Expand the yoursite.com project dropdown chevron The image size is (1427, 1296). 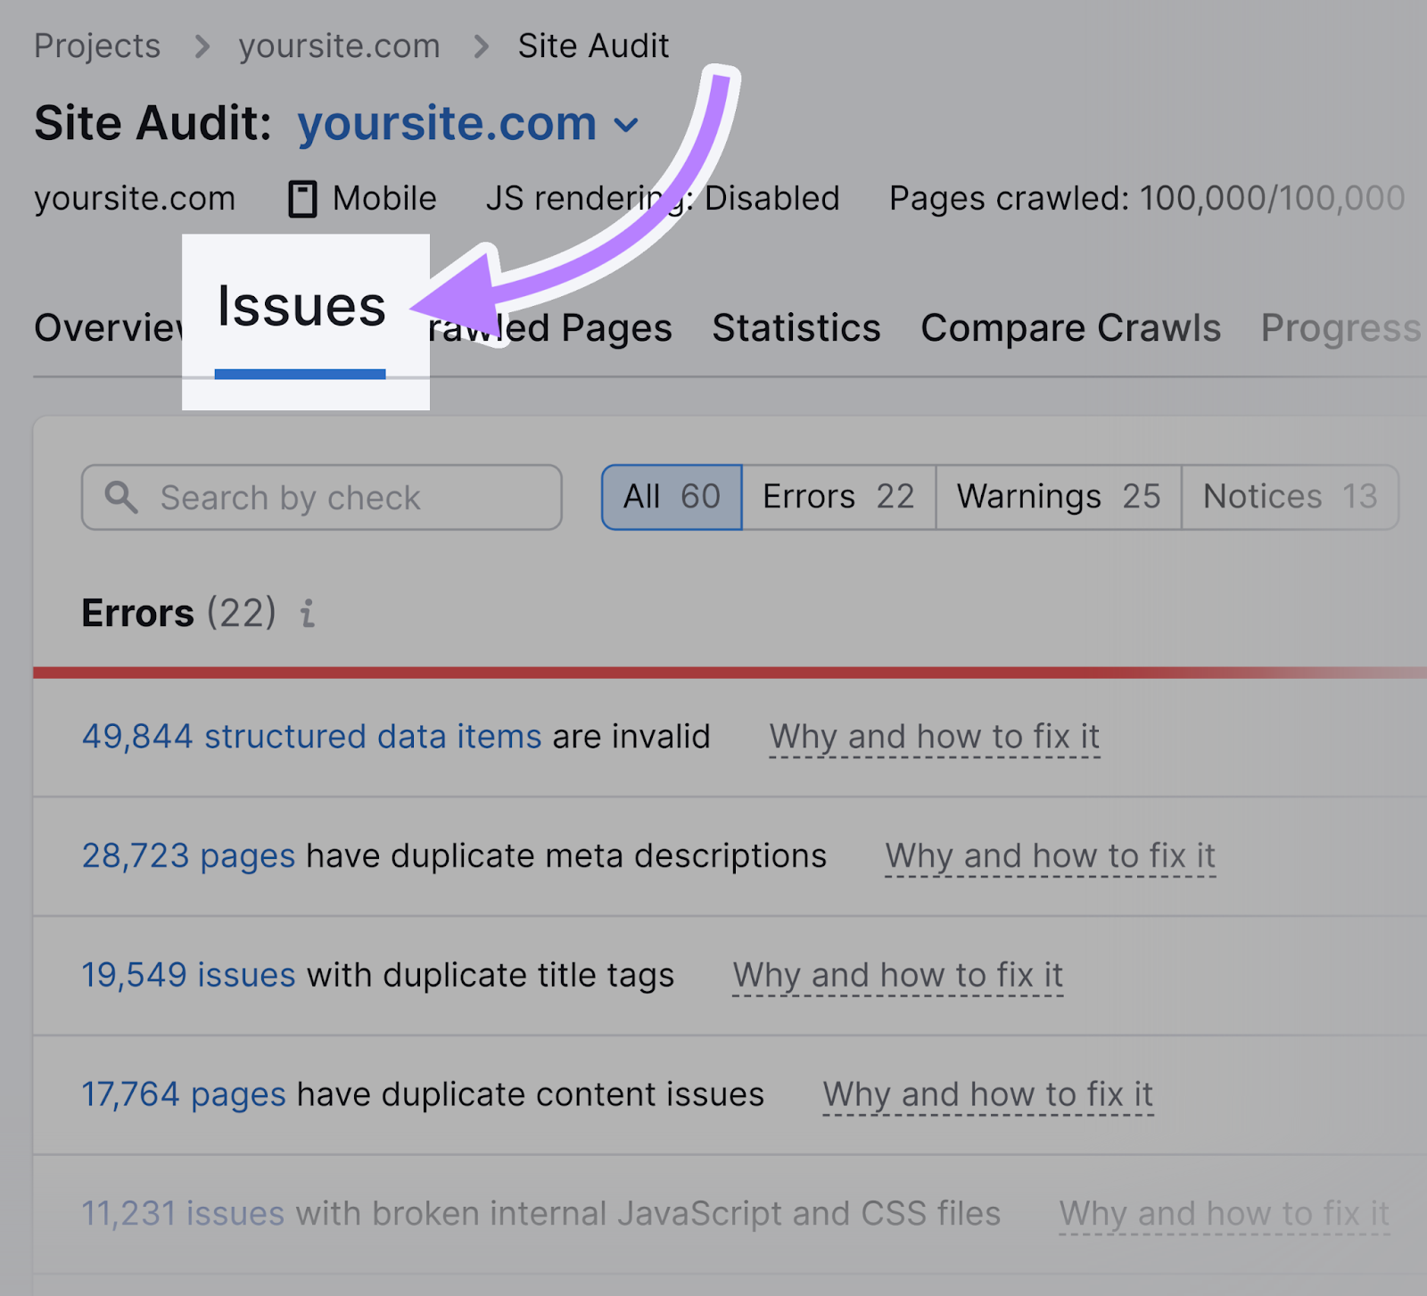point(627,125)
